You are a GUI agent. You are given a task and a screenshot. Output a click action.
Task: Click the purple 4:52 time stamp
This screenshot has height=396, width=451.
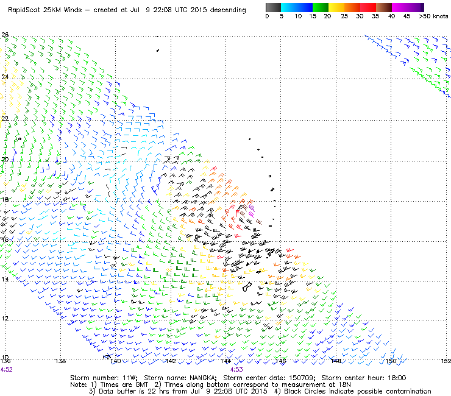(x=7, y=370)
